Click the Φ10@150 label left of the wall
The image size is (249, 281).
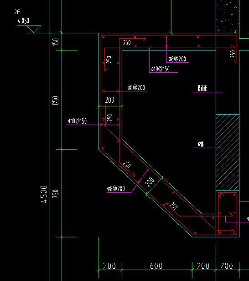click(78, 121)
